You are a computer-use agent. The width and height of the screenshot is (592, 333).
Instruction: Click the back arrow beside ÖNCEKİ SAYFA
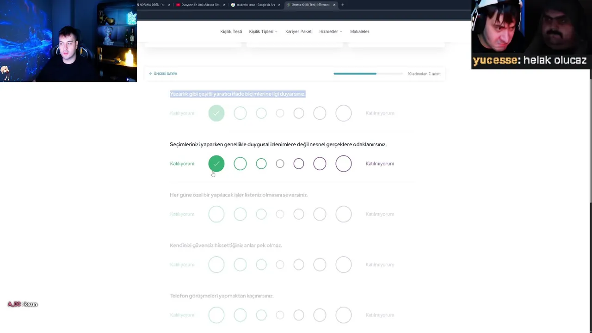(151, 74)
